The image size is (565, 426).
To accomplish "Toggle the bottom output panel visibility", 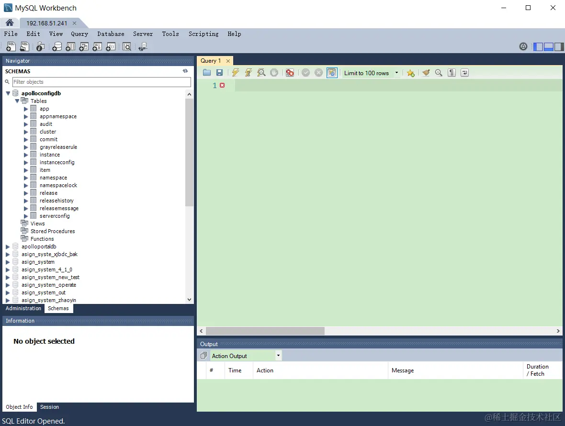I will [549, 46].
